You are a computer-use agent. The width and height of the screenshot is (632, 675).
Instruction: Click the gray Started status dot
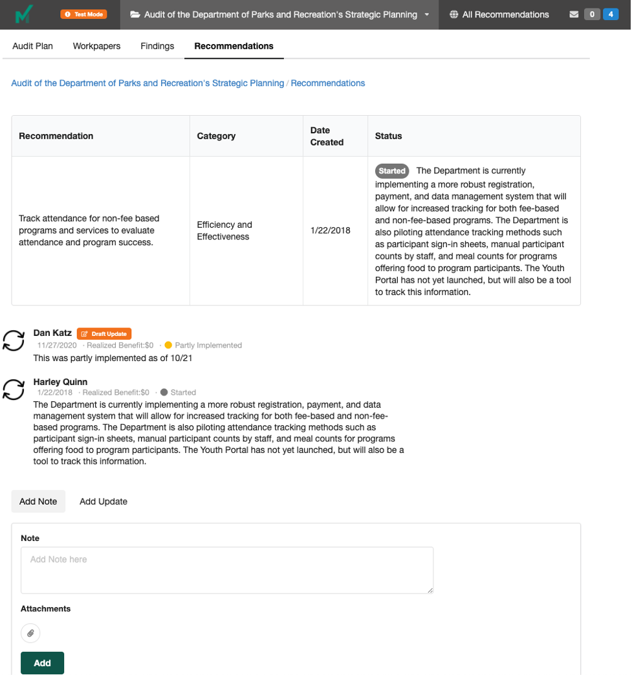click(164, 392)
